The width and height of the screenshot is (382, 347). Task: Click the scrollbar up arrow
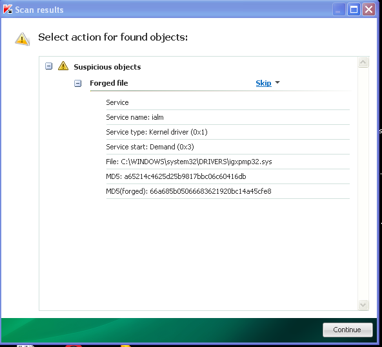pyautogui.click(x=363, y=62)
